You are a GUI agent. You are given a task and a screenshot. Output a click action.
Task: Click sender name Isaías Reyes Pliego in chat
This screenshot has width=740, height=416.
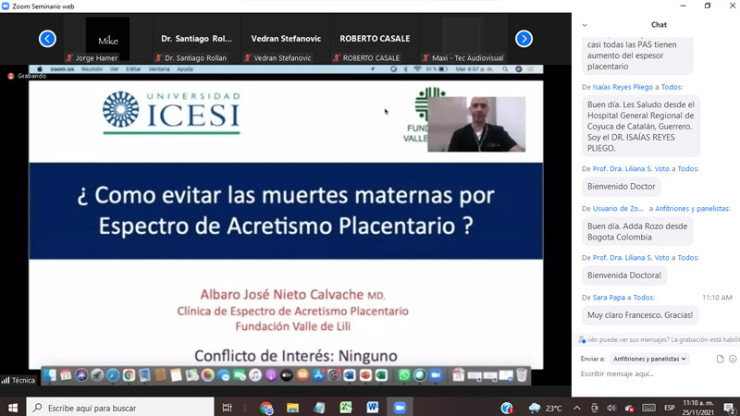(623, 87)
